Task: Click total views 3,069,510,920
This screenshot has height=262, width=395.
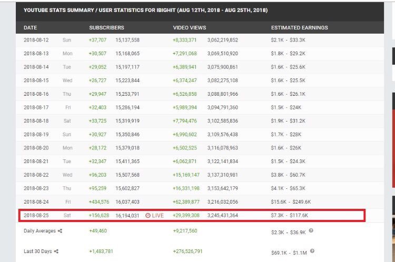Action: (x=223, y=53)
